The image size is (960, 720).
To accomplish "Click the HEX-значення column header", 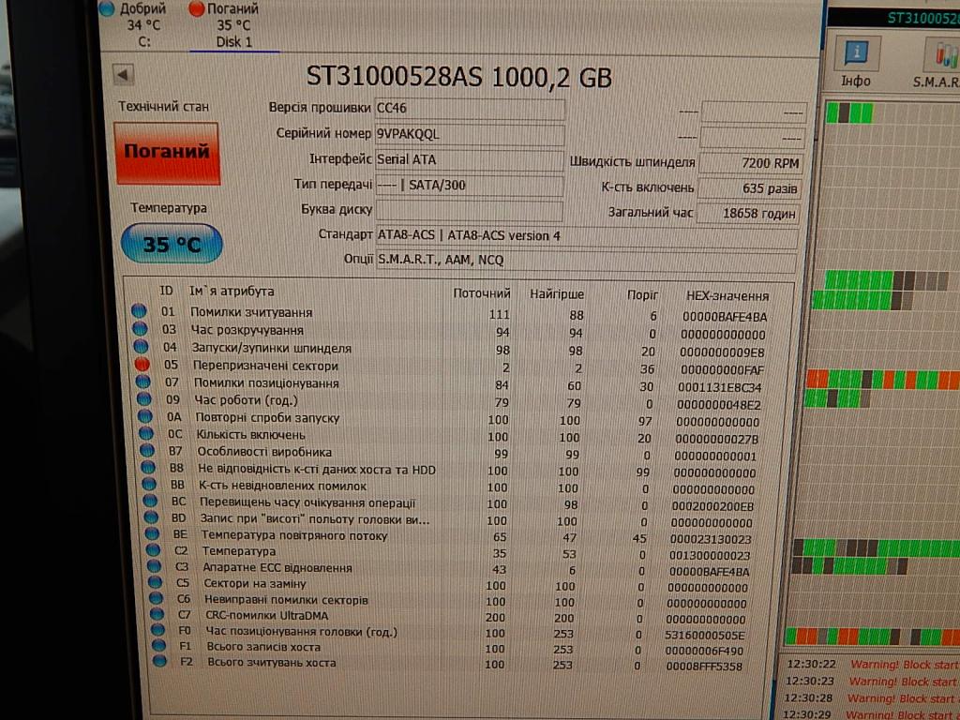I will [727, 294].
